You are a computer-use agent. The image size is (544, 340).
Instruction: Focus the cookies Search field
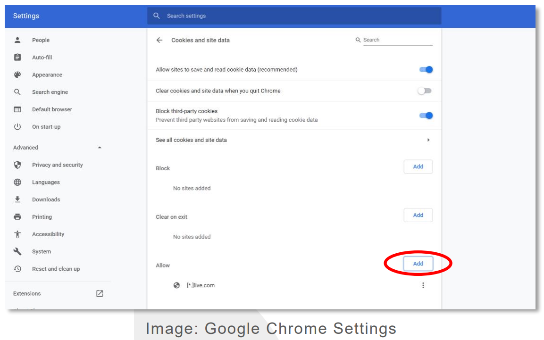pos(398,40)
